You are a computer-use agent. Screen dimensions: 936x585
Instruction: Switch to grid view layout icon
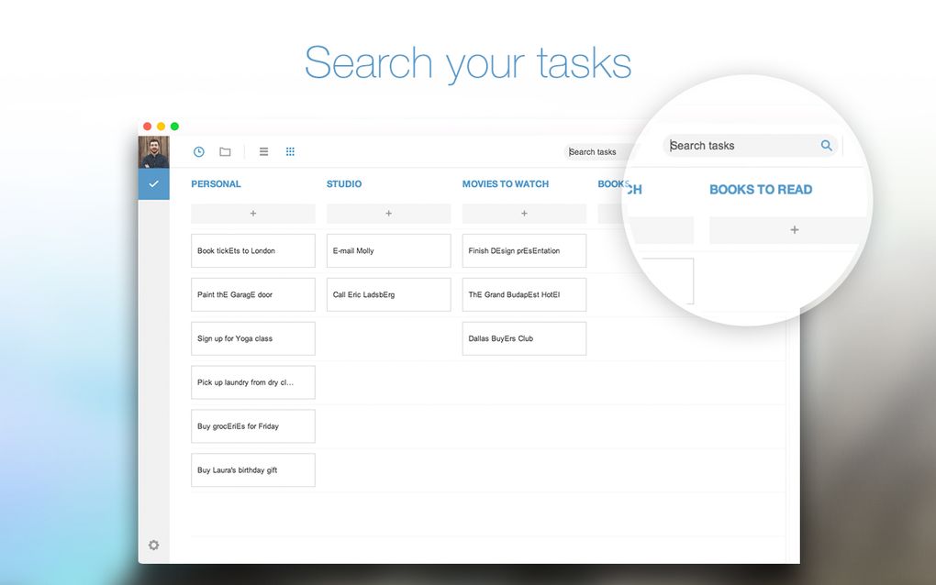point(290,152)
